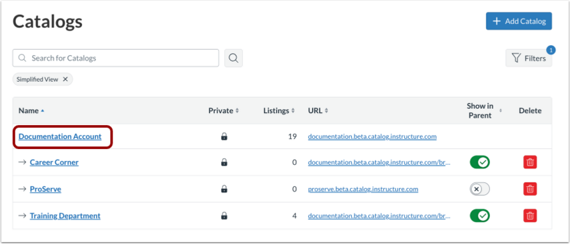The width and height of the screenshot is (570, 244).
Task: Click lock icon in ProServe row
Action: pos(224,189)
